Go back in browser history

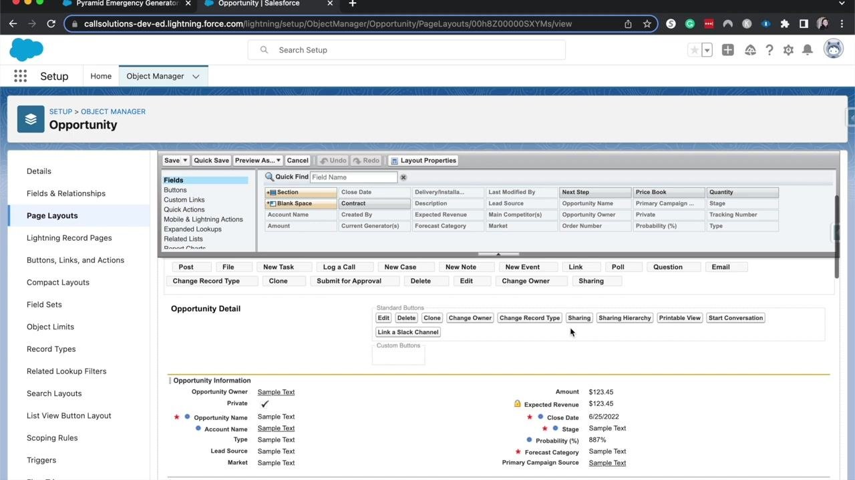point(13,23)
